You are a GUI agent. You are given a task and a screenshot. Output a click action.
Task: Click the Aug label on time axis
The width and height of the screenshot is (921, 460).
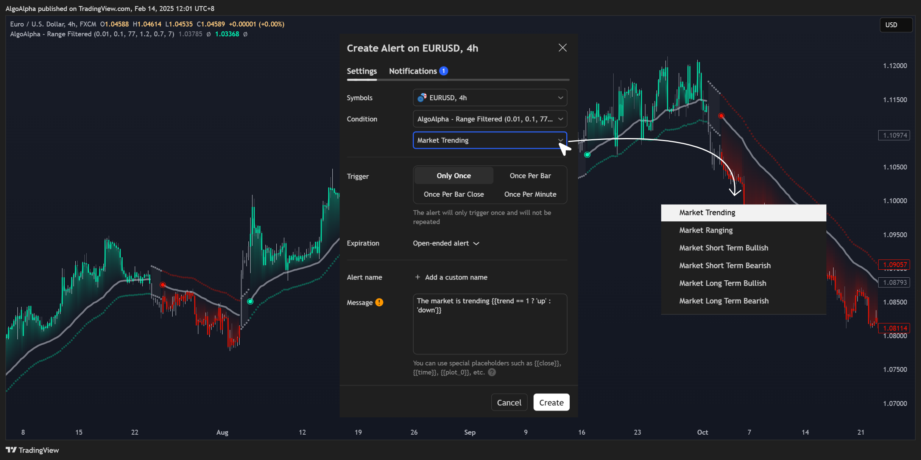point(222,432)
